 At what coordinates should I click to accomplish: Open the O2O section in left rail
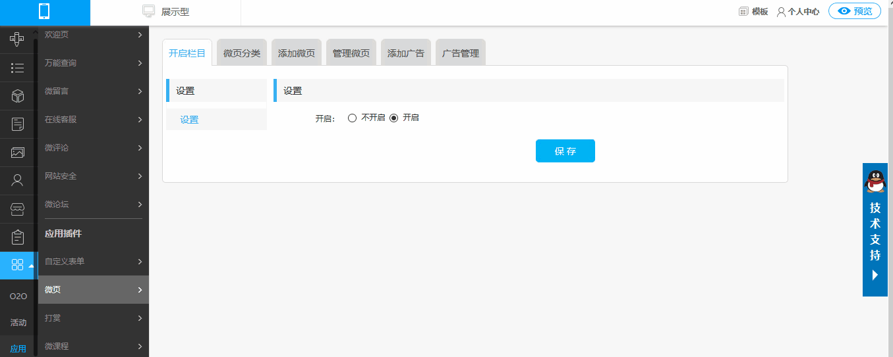18,297
